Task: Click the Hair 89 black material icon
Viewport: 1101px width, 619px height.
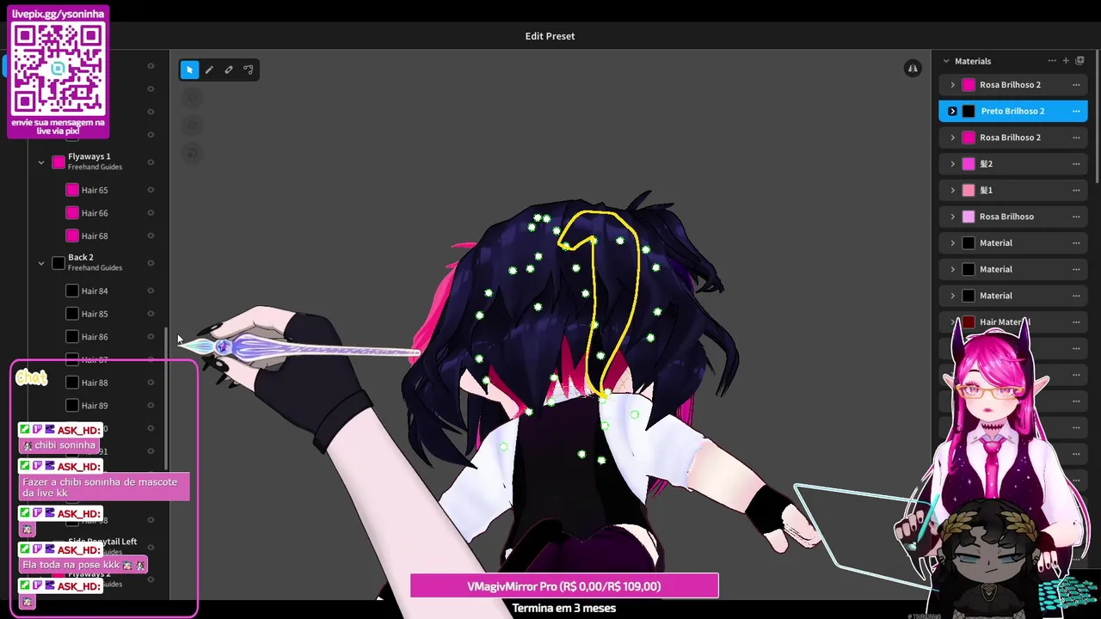Action: point(72,406)
